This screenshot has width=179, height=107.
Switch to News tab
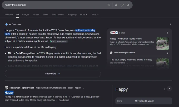coord(46,15)
